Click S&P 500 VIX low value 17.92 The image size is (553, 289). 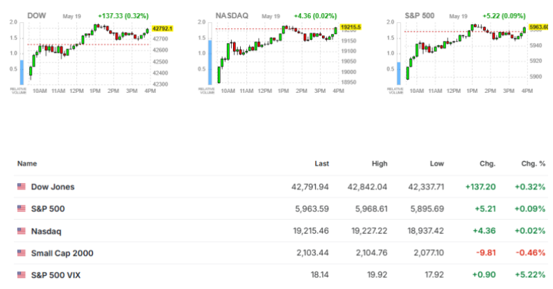coord(434,275)
